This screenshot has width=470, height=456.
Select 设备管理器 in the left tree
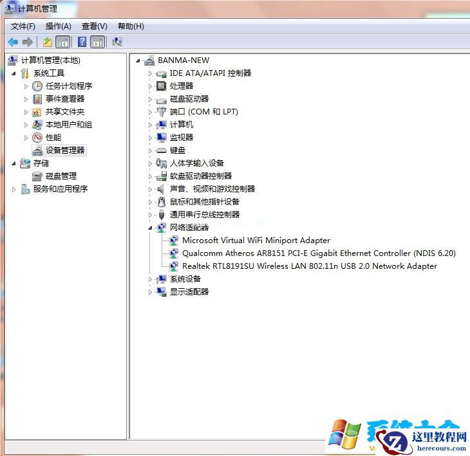pos(65,150)
